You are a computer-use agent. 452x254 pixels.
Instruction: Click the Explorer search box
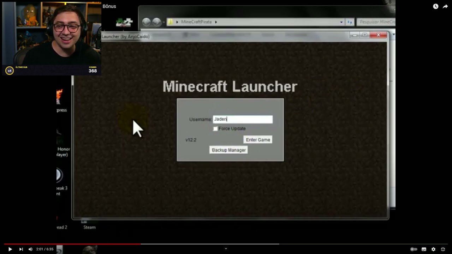coord(376,22)
